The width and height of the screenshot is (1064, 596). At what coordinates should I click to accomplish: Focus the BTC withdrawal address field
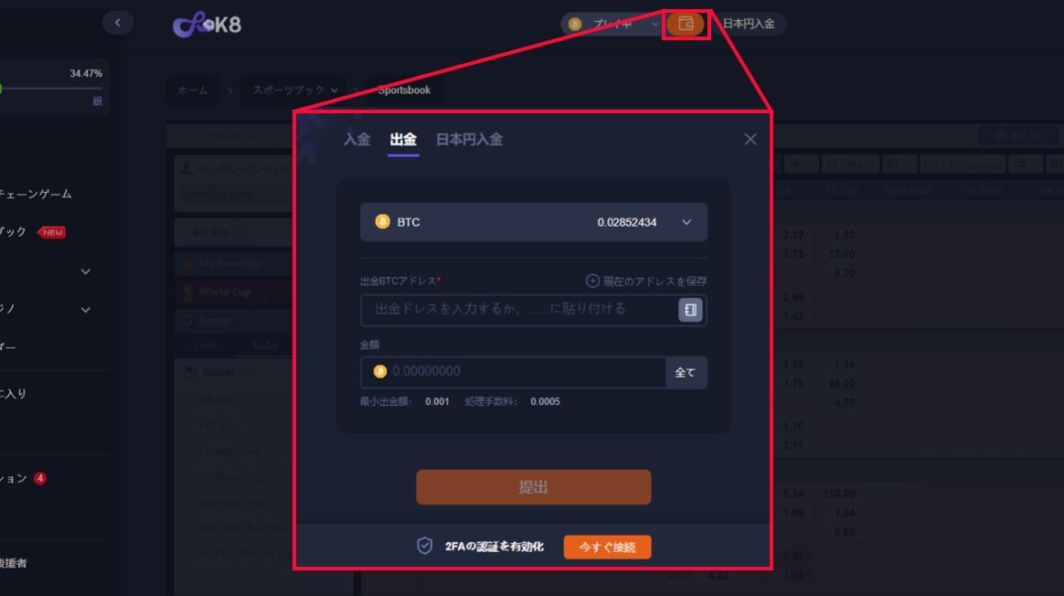coord(519,310)
